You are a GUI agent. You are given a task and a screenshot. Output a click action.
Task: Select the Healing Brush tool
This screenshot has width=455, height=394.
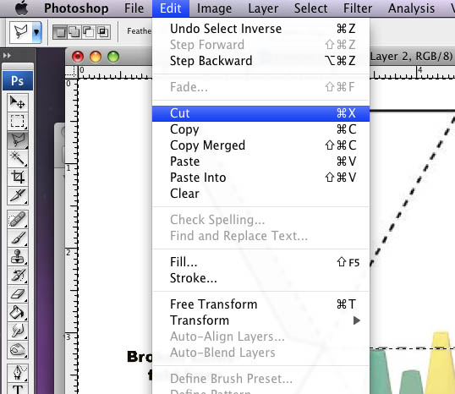(x=18, y=219)
